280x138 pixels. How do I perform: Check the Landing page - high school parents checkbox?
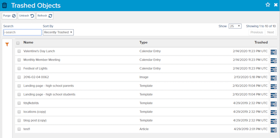(19, 86)
